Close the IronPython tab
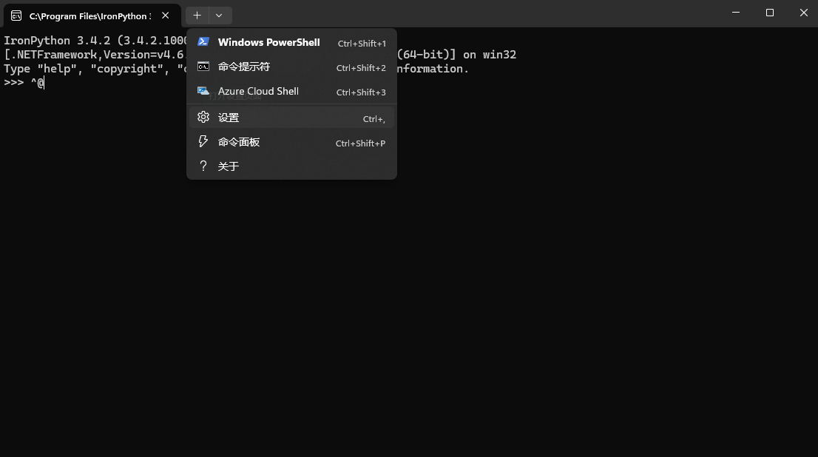 pyautogui.click(x=166, y=16)
